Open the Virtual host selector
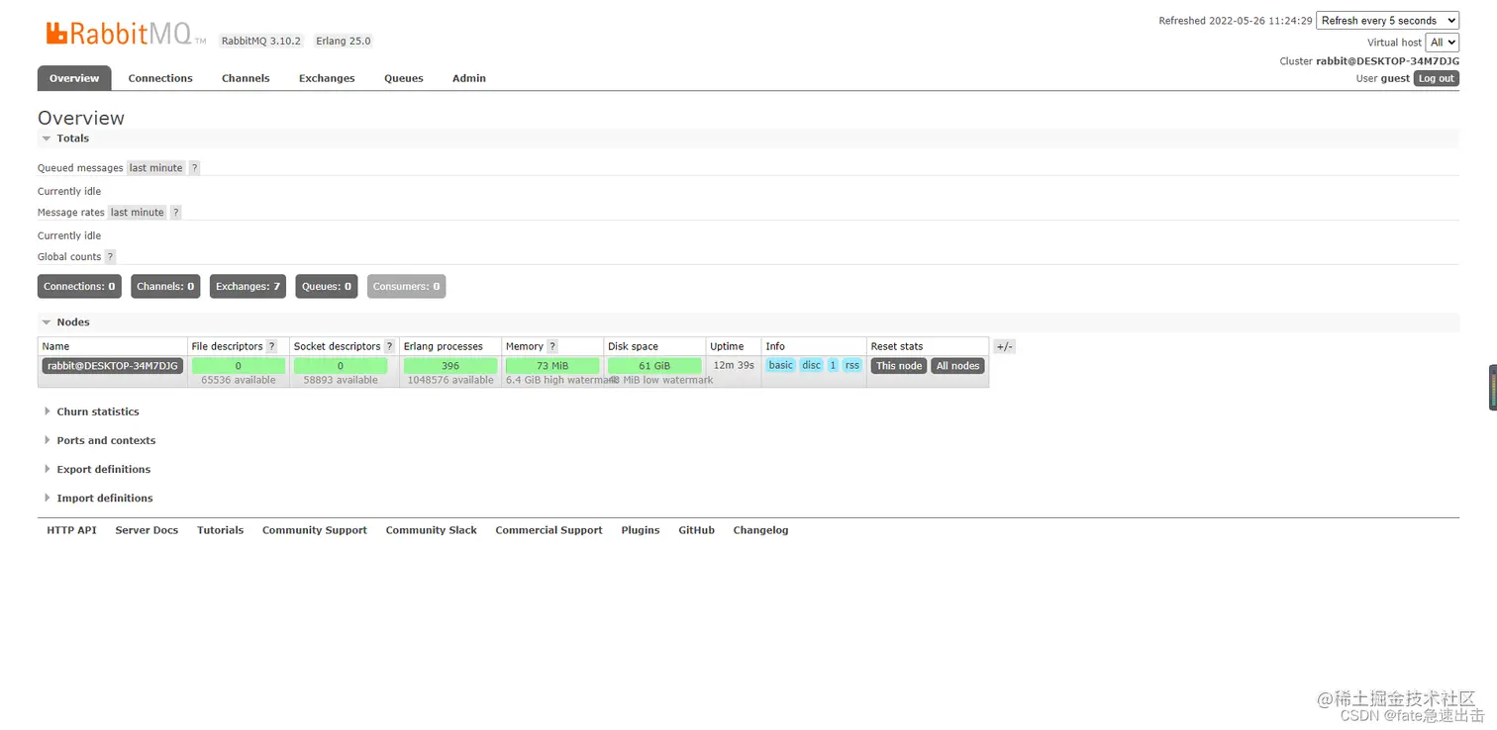 [x=1442, y=43]
